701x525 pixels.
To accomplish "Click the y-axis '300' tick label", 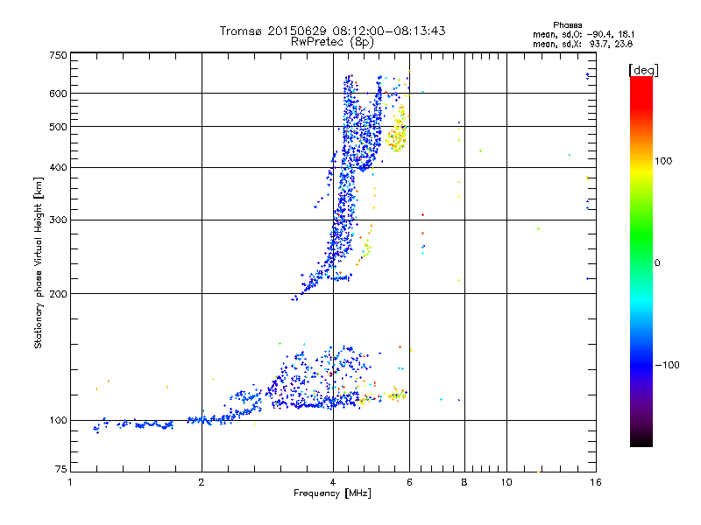I will pyautogui.click(x=58, y=220).
